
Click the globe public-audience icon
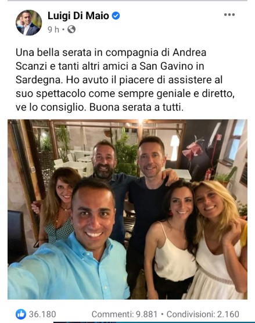[71, 29]
